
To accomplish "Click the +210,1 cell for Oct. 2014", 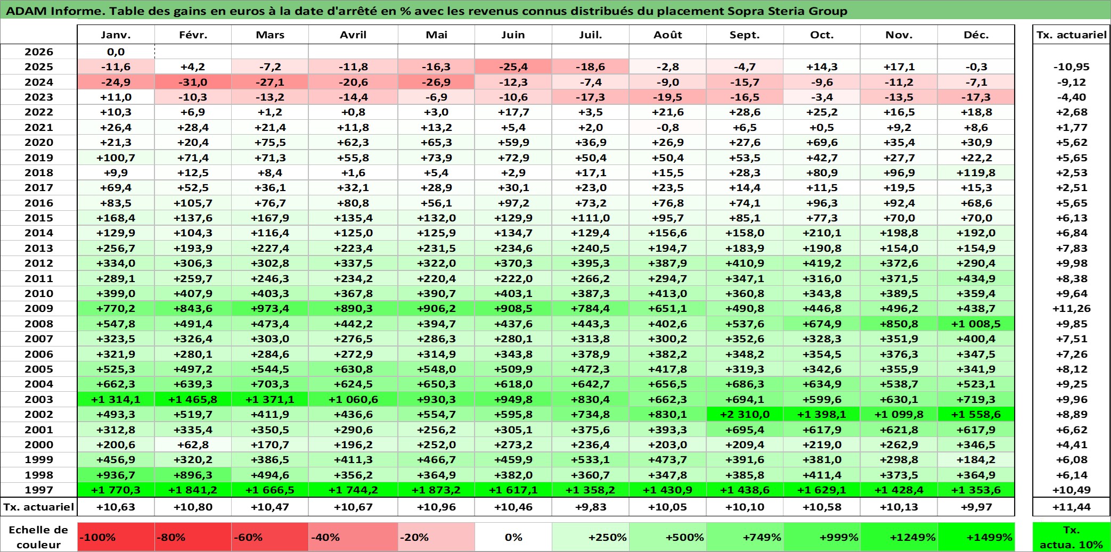I will [822, 233].
